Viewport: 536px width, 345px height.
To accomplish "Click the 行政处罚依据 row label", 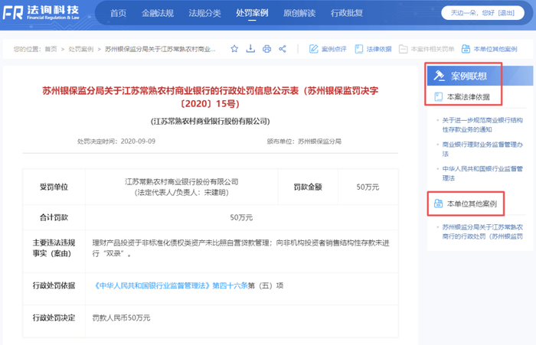I will (54, 285).
